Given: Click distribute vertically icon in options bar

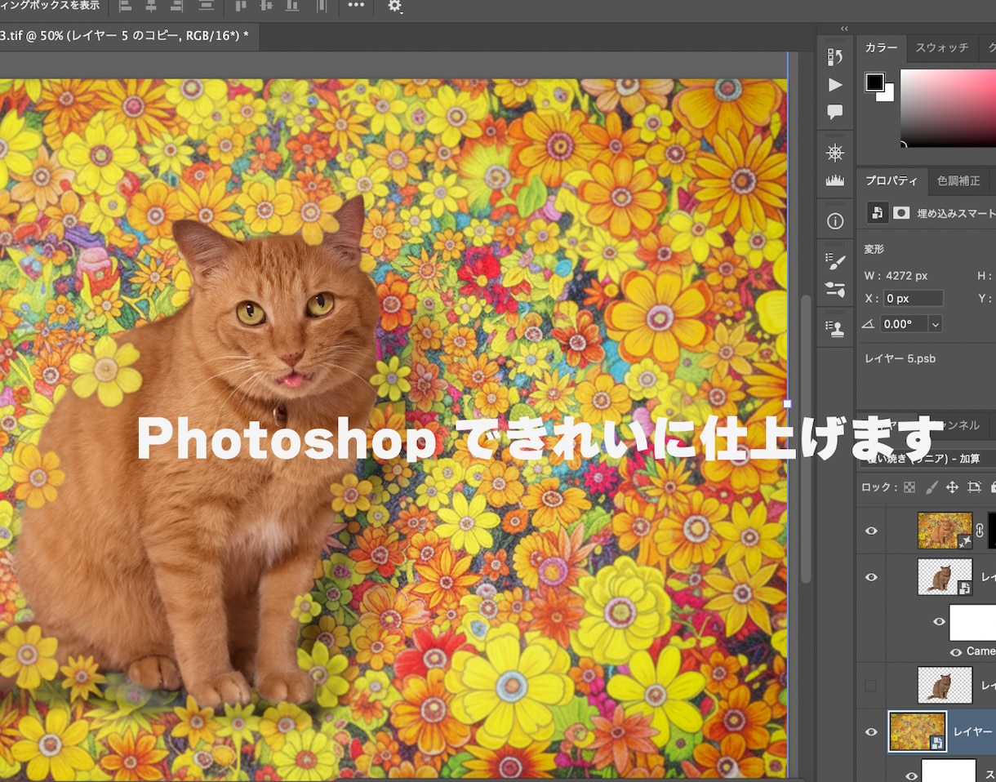Looking at the screenshot, I should tap(322, 6).
